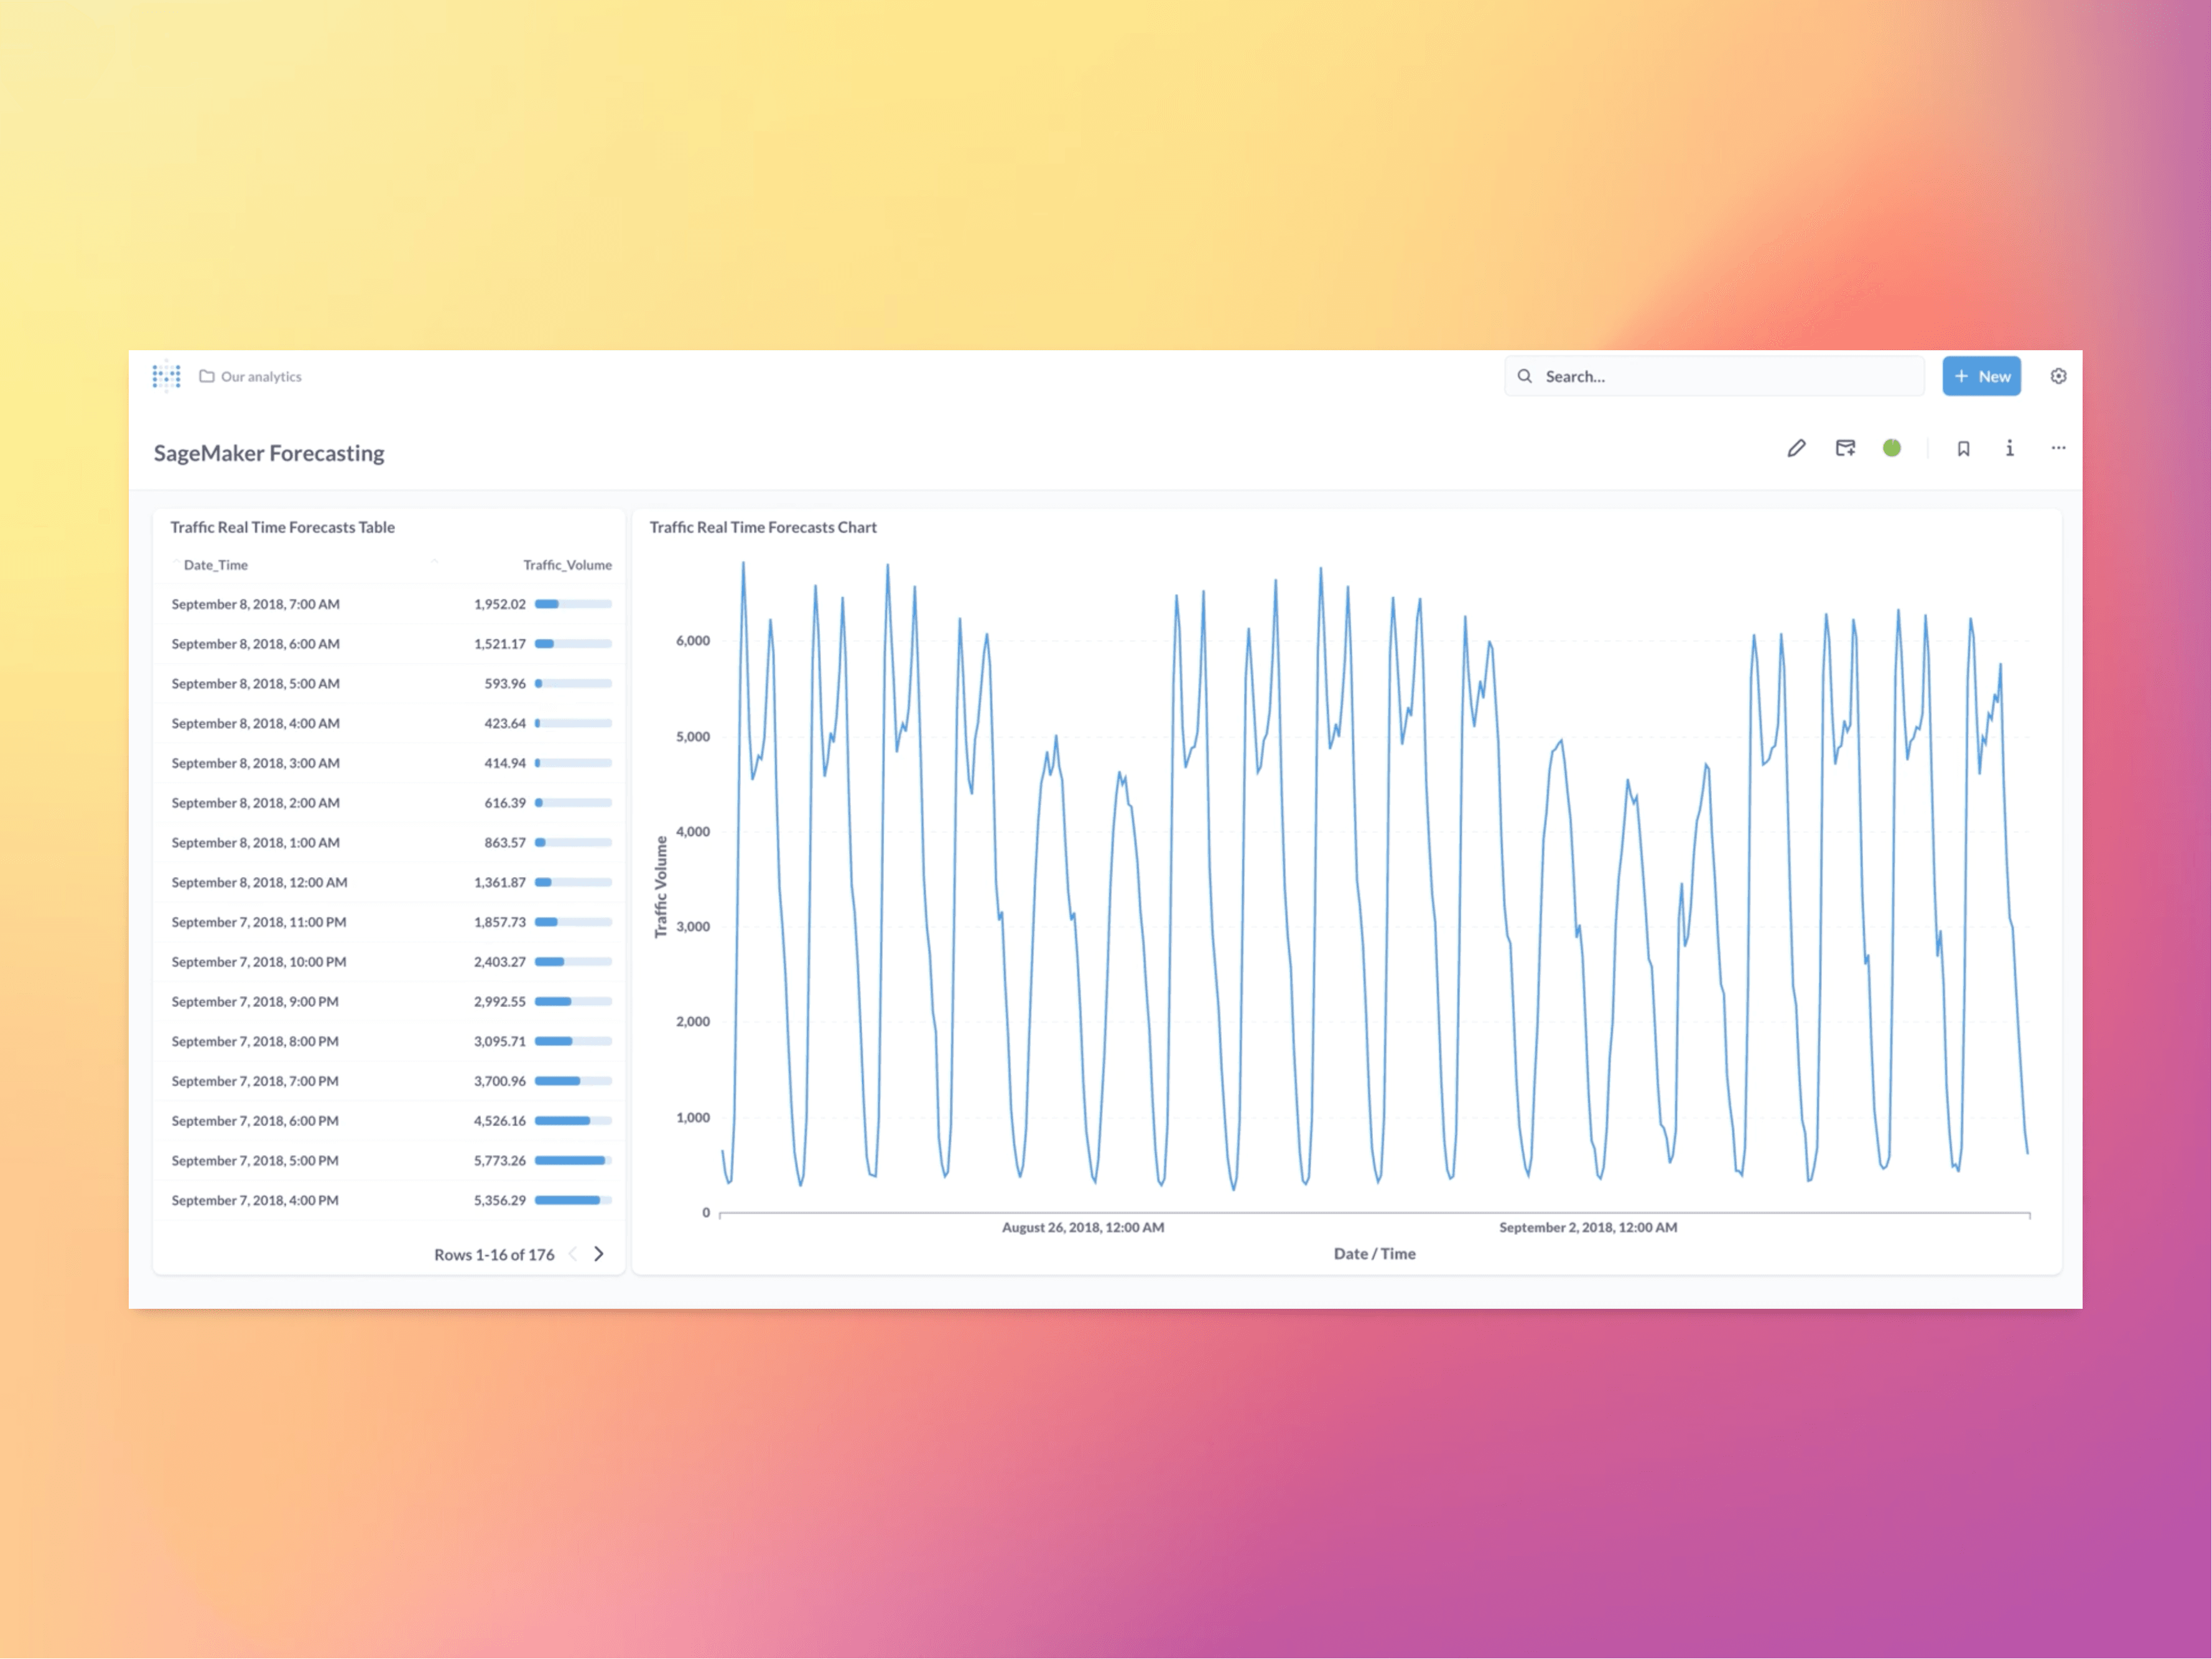Image resolution: width=2212 pixels, height=1659 pixels.
Task: Click the 616.39 traffic volume value
Action: pos(505,803)
